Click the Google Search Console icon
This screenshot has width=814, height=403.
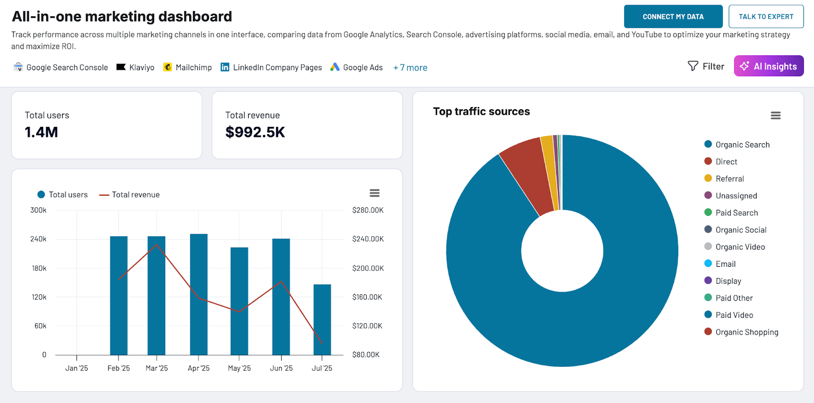(x=18, y=67)
